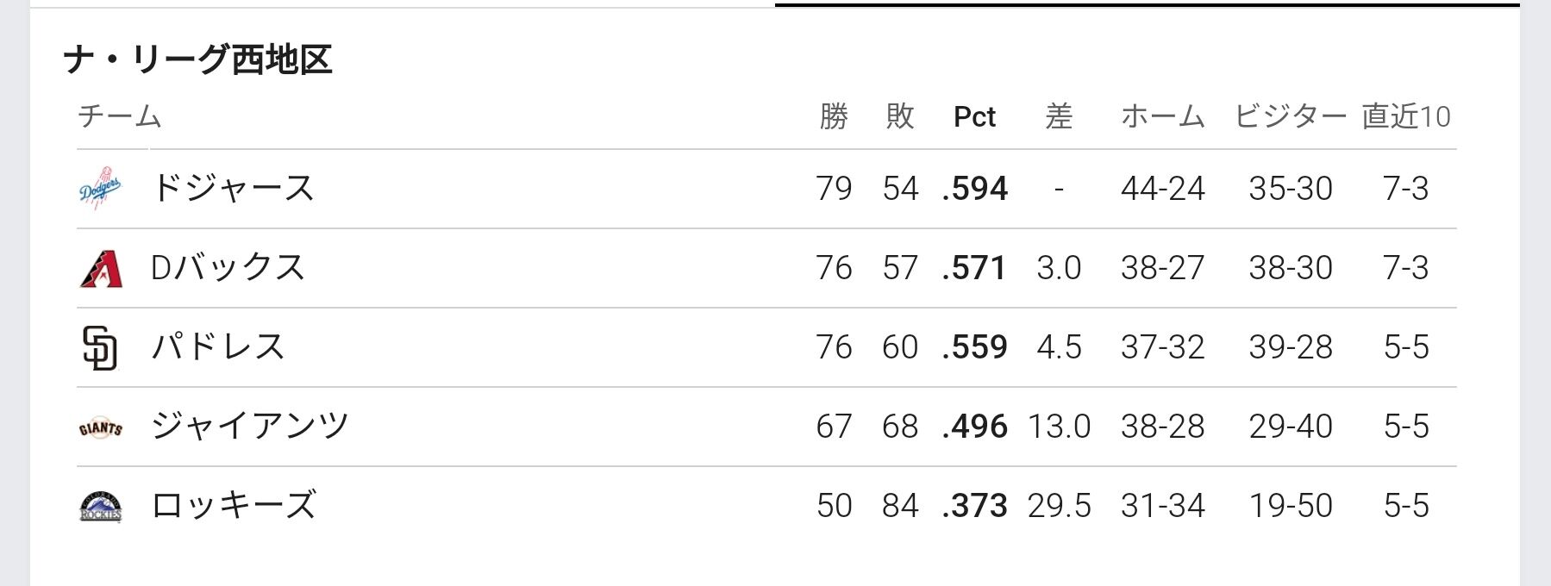Open the ジャイアンツ team link
Screen dimensions: 1551x586
pos(249,426)
